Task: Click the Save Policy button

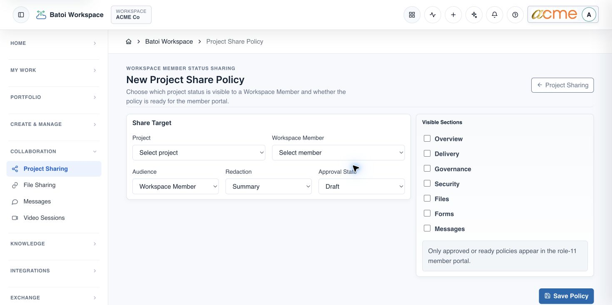Action: point(566,296)
